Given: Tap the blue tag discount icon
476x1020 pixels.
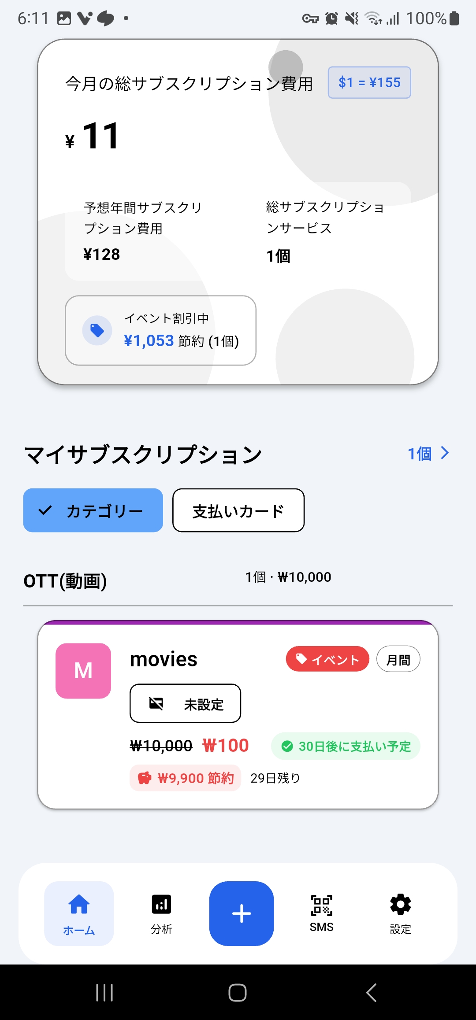Looking at the screenshot, I should 97,330.
